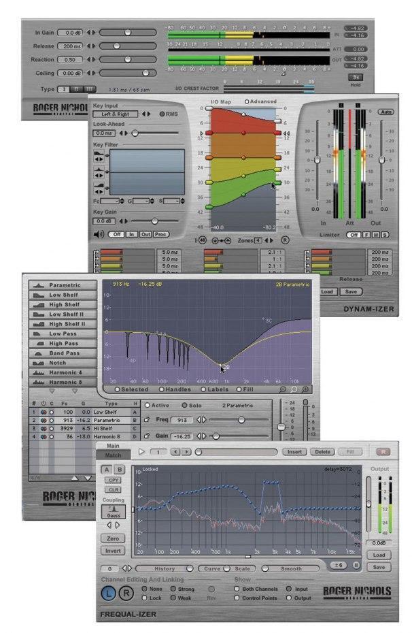This screenshot has width=412, height=633.
Task: Step the Key Input Left & Right selector
Action: [x=146, y=114]
